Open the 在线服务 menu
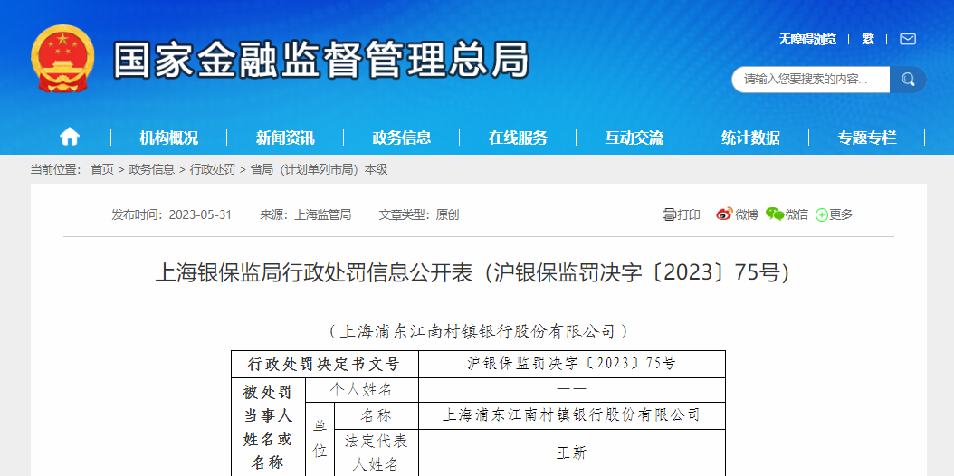Screen dimensions: 954x476 [518, 138]
